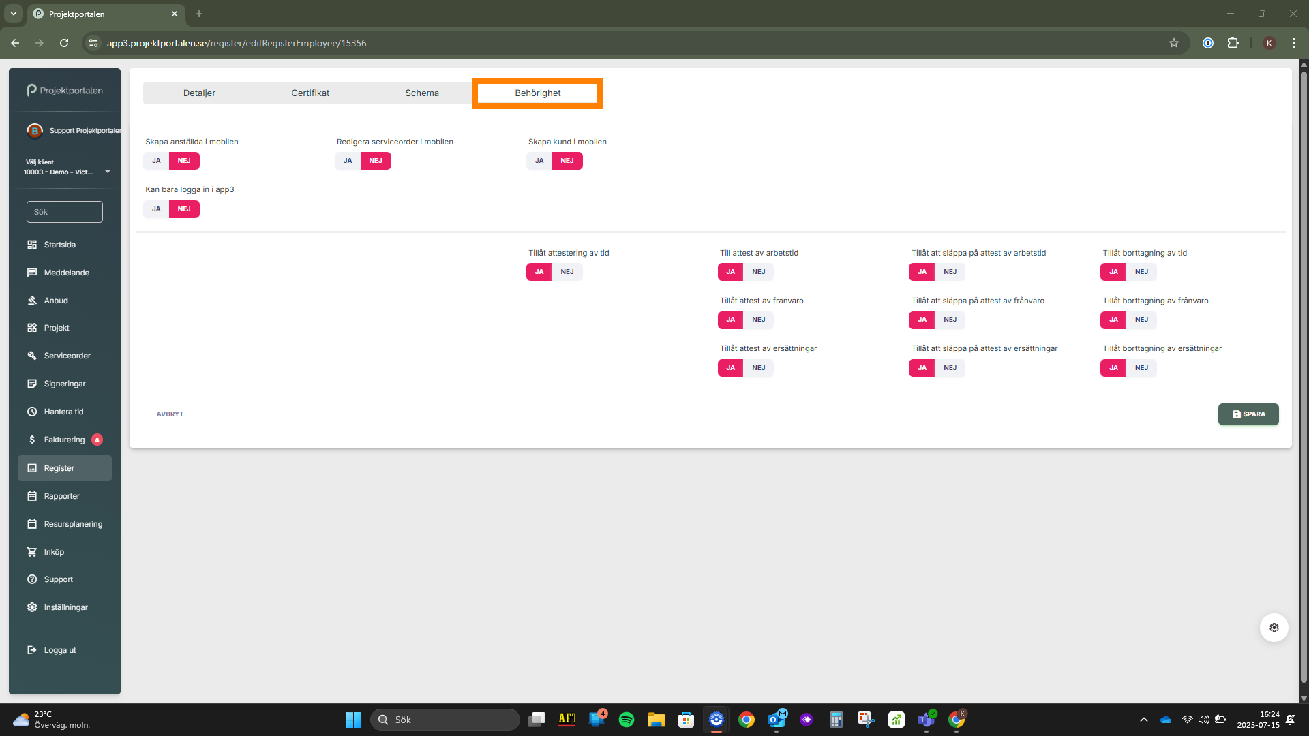
Task: Show hidden system tray icons chevron
Action: pos(1144,720)
